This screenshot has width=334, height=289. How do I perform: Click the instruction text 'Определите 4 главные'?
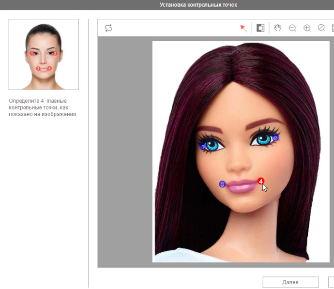point(38,101)
